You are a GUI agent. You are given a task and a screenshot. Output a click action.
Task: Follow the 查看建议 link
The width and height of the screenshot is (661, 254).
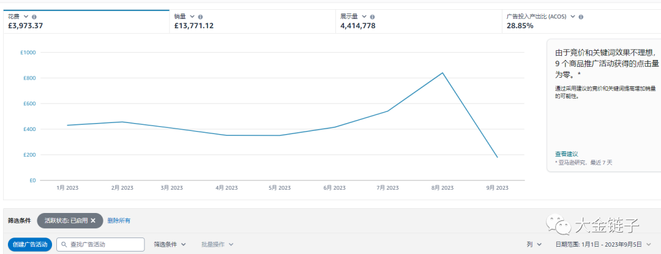(x=566, y=154)
